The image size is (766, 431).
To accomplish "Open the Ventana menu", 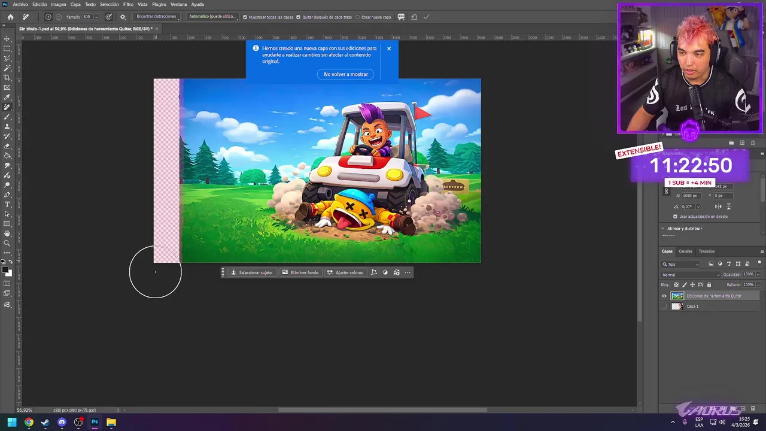I will click(x=179, y=4).
